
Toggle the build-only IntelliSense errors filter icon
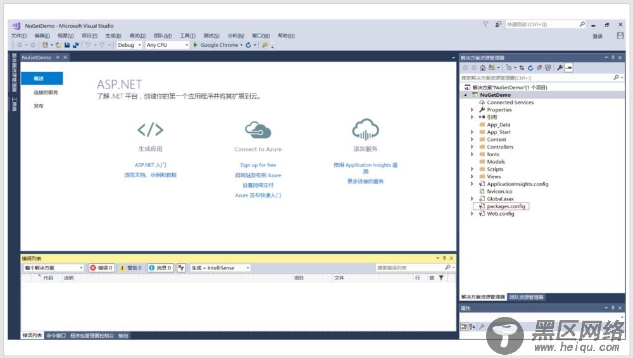pos(181,268)
